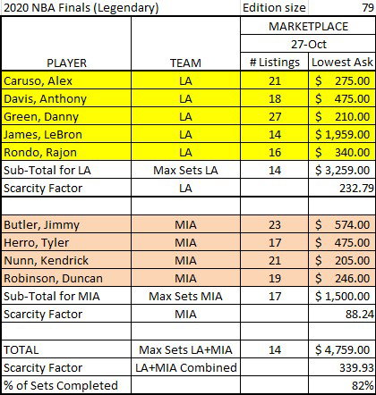Click the Max Sets MIA label cell
This screenshot has height=395, width=376.
185,296
